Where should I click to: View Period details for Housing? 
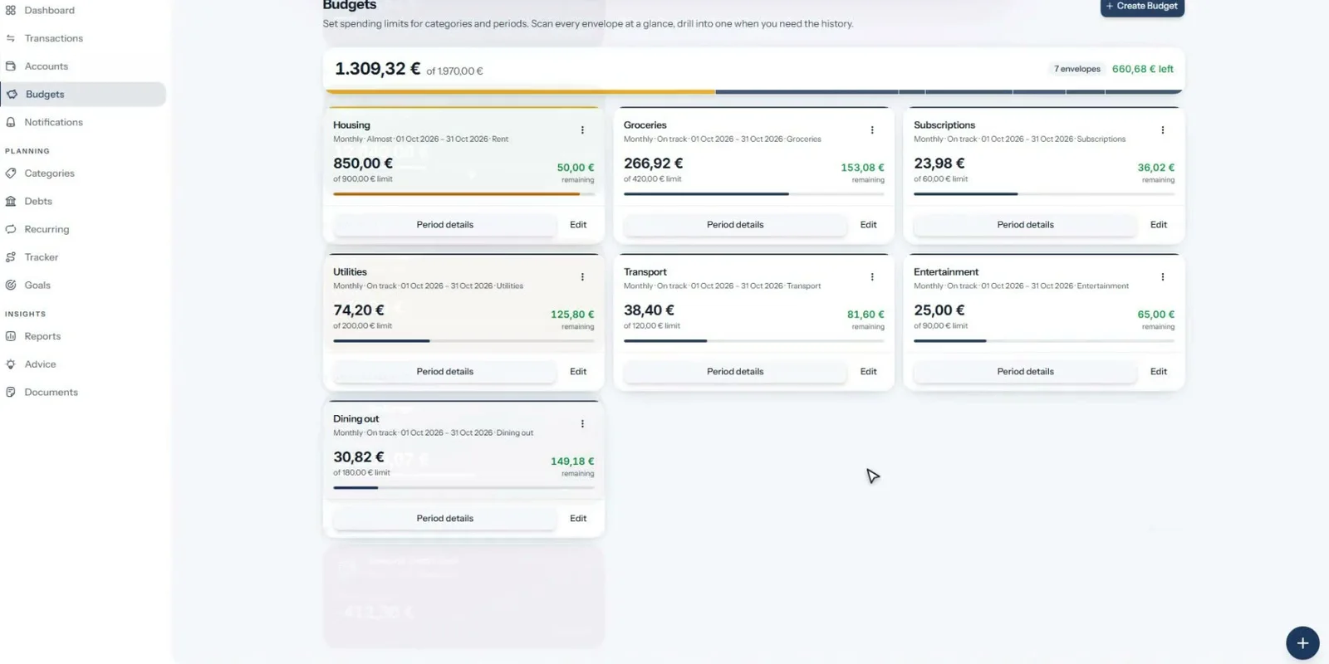point(444,225)
